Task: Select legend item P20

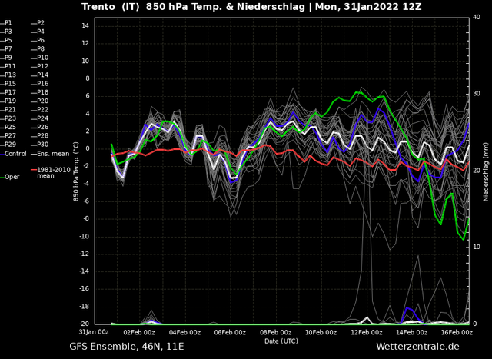Action: [x=40, y=101]
